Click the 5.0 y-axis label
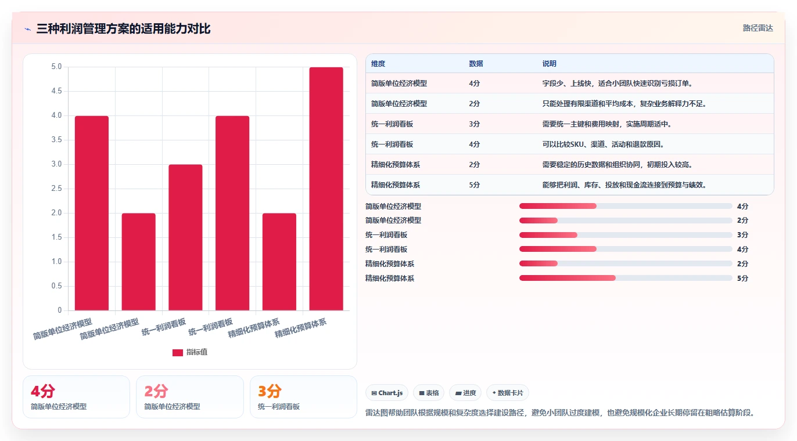 (x=56, y=67)
